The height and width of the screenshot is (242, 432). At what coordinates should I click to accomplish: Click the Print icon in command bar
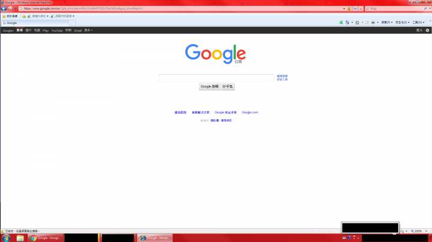(x=373, y=23)
